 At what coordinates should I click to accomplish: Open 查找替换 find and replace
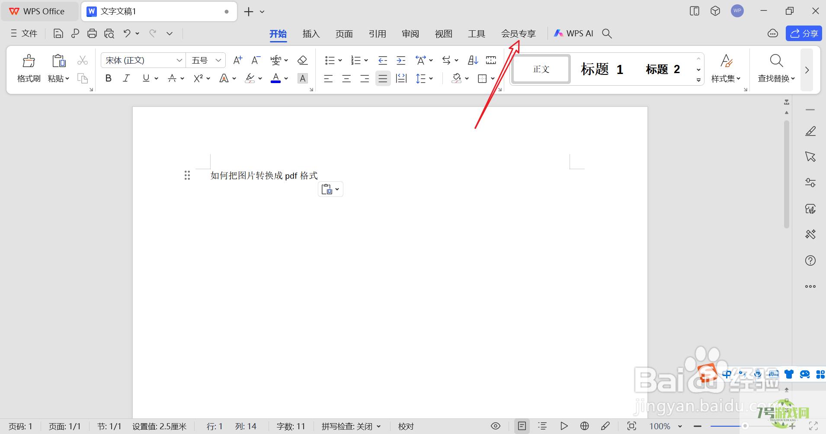click(x=776, y=68)
